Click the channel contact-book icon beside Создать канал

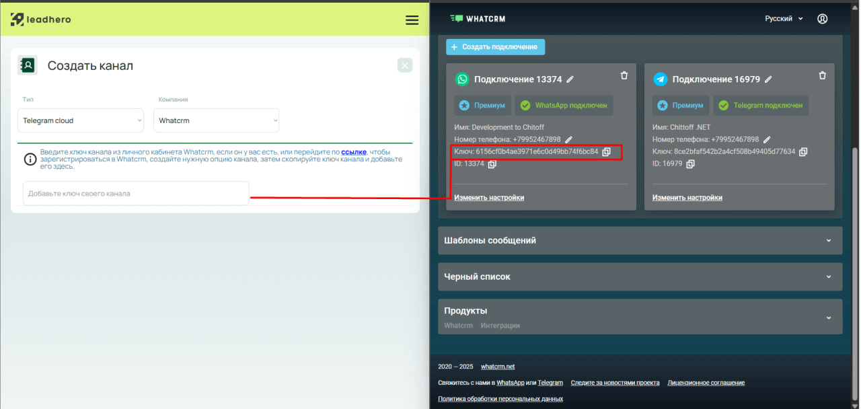point(28,65)
